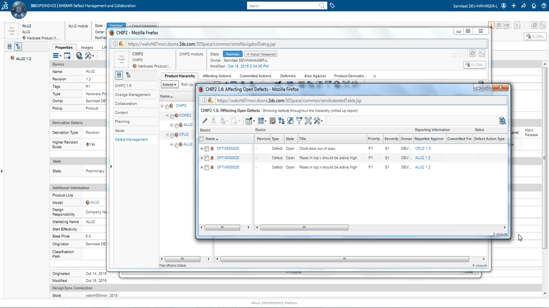
Task: Switch to the Affecting Actions tab
Action: click(x=217, y=76)
